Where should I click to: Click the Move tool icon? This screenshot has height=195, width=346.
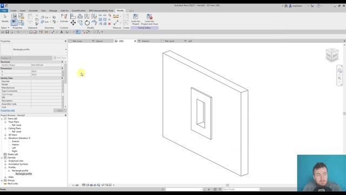(73, 23)
